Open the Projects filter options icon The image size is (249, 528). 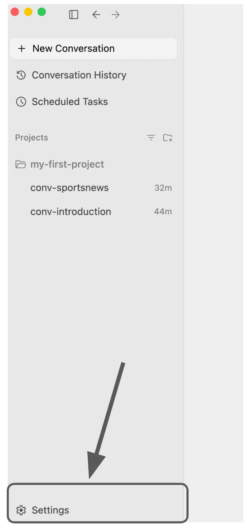coord(151,138)
